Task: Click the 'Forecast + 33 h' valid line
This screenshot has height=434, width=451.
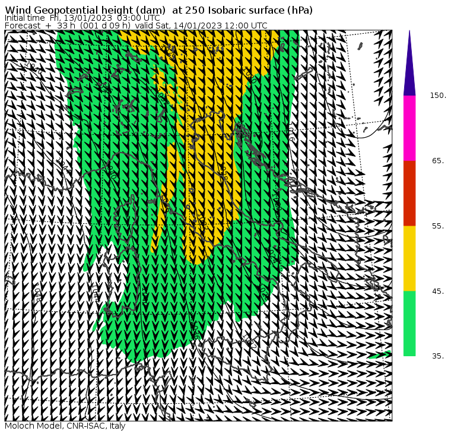Action: [136, 26]
